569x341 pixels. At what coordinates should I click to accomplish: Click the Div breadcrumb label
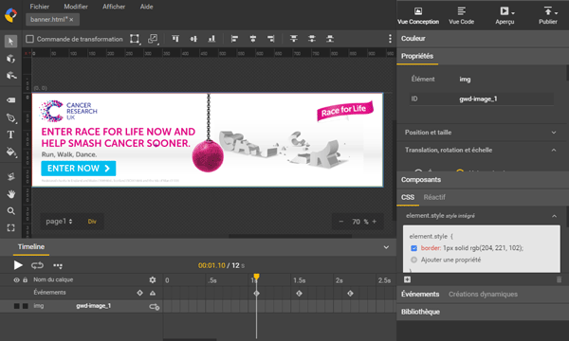click(92, 222)
